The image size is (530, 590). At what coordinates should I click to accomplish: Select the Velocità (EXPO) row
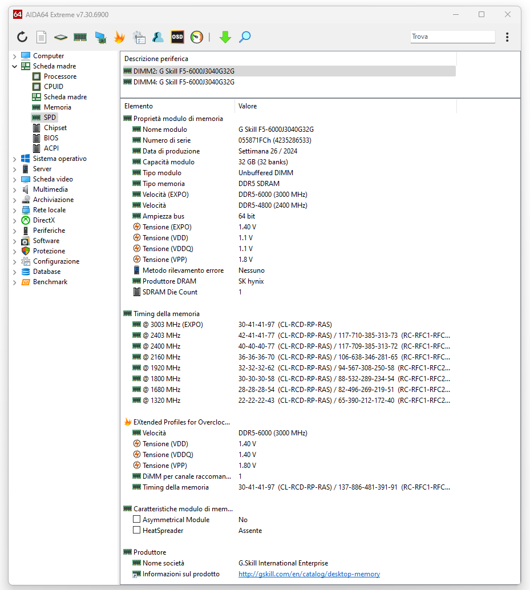coord(289,195)
